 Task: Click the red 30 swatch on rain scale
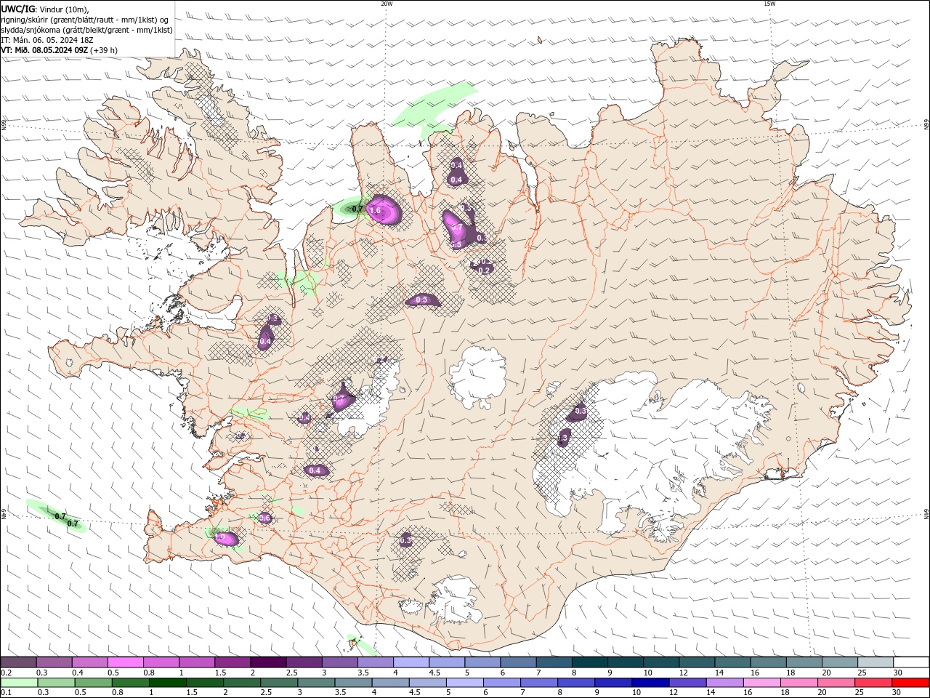point(910,683)
